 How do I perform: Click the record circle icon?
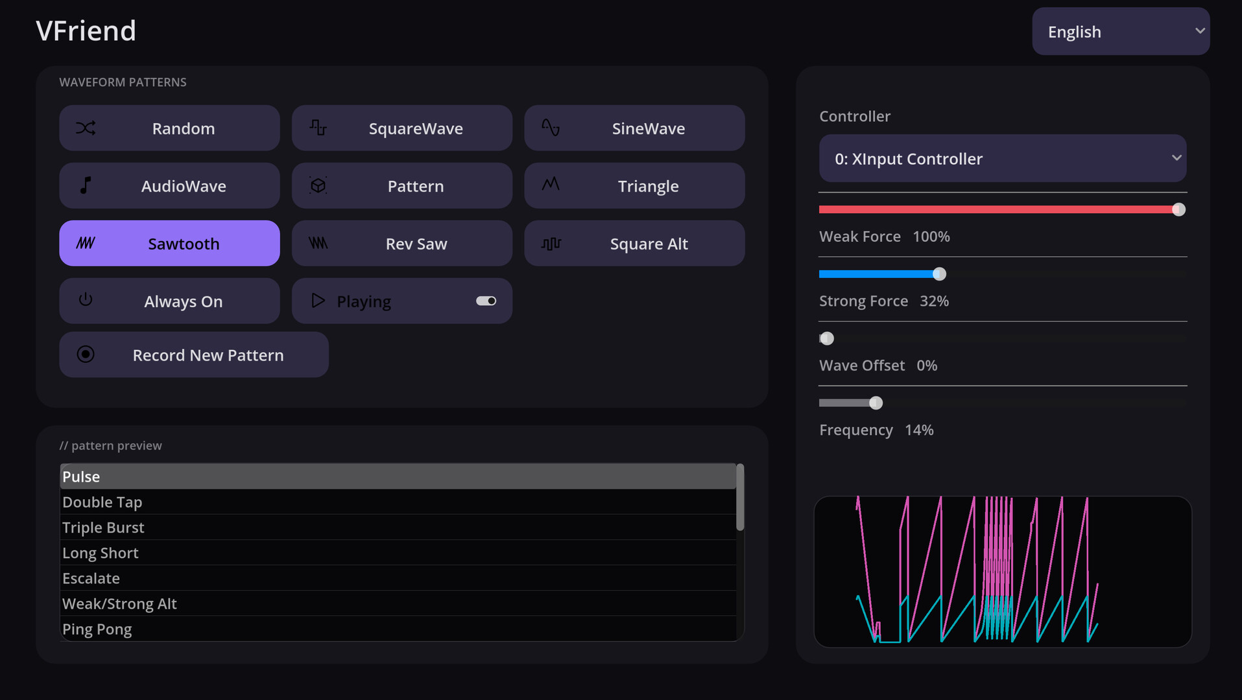click(x=86, y=354)
